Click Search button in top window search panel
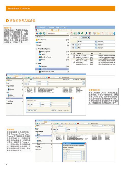Image resolution: width=121 pixels, height=171 pixels. [x=75, y=38]
